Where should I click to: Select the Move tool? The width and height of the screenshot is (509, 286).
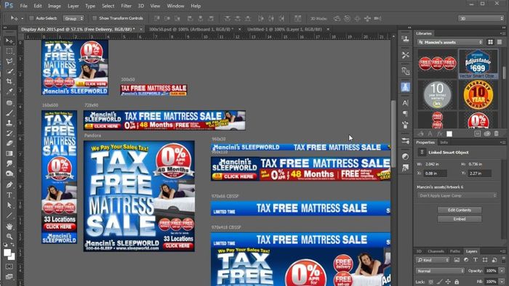[x=9, y=41]
